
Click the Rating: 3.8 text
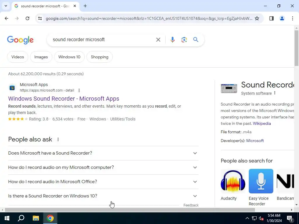(x=39, y=119)
